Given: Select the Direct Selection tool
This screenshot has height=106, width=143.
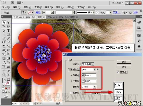Looking at the screenshot, I should click(x=8, y=22).
